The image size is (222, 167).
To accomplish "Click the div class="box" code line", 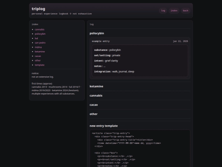I will (106, 153).
